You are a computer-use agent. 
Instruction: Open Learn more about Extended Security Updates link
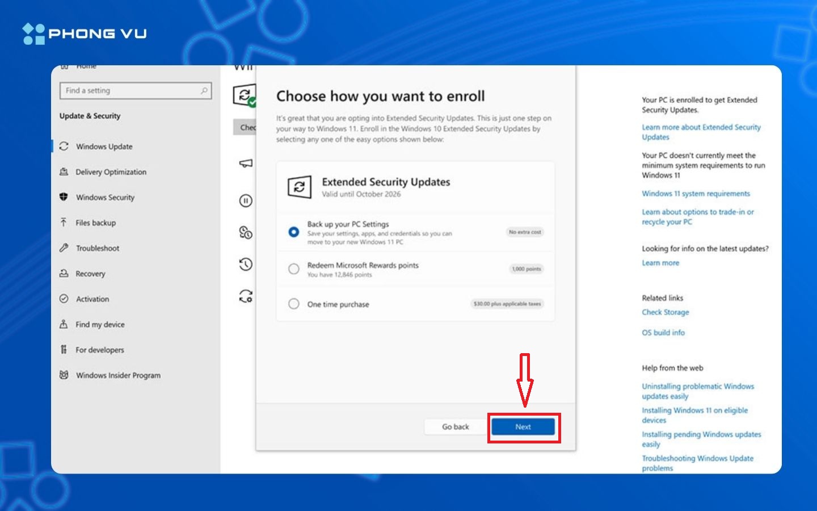click(701, 132)
